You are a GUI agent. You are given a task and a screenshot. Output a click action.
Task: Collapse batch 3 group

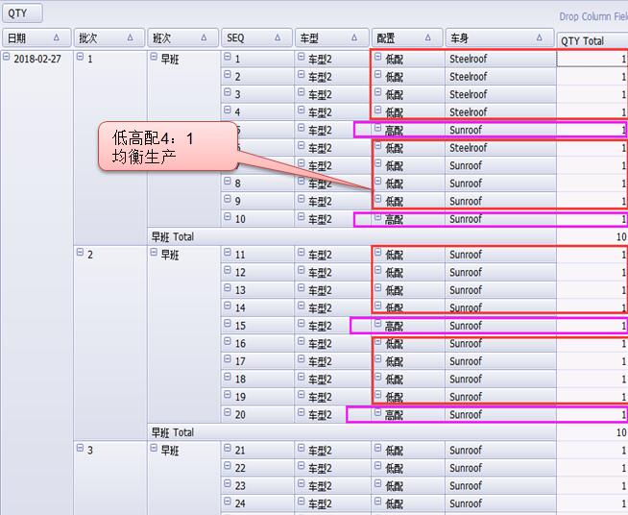coord(81,449)
